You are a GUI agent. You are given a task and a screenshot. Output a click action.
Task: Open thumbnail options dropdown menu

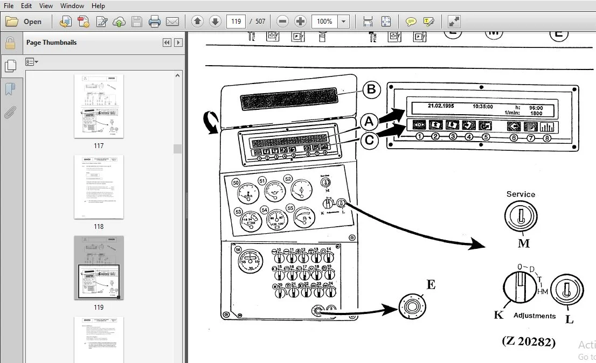coord(32,62)
